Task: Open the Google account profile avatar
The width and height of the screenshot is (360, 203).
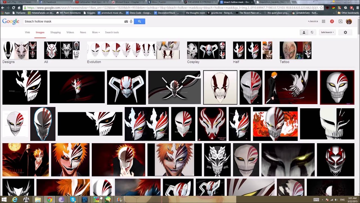Action: click(x=349, y=21)
